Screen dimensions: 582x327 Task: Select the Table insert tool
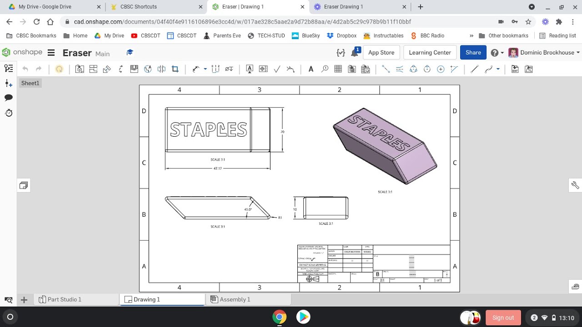click(338, 69)
